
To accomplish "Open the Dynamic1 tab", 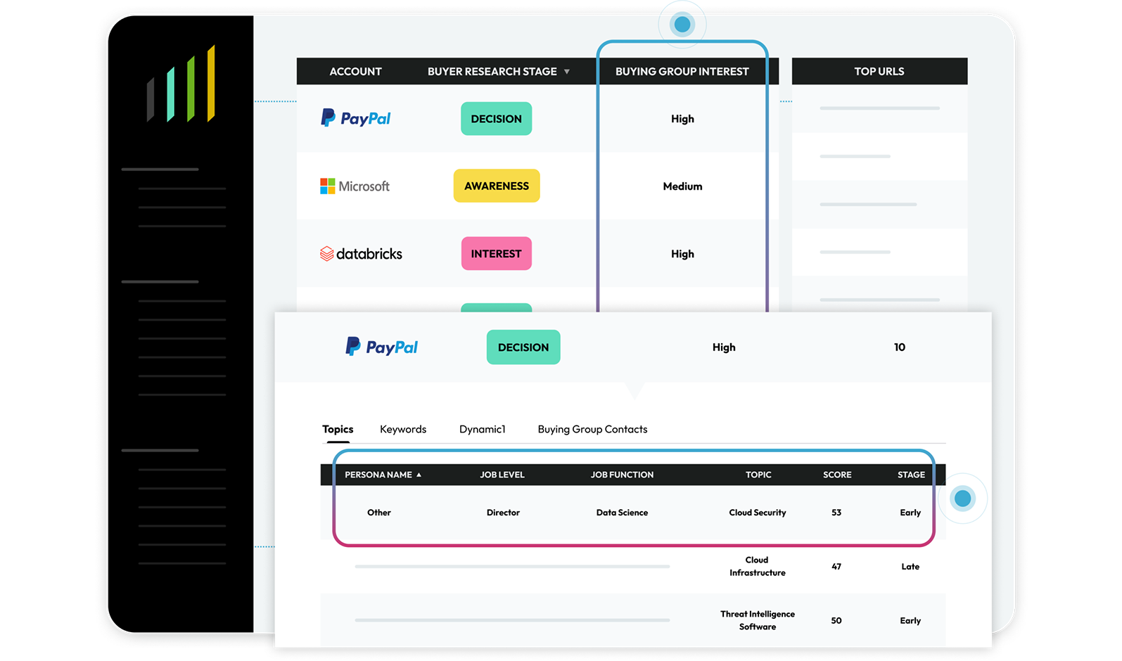I will (x=483, y=429).
